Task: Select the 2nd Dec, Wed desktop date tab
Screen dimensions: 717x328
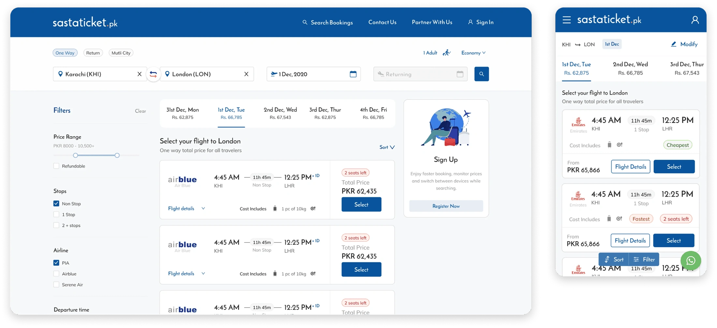Action: pos(280,113)
